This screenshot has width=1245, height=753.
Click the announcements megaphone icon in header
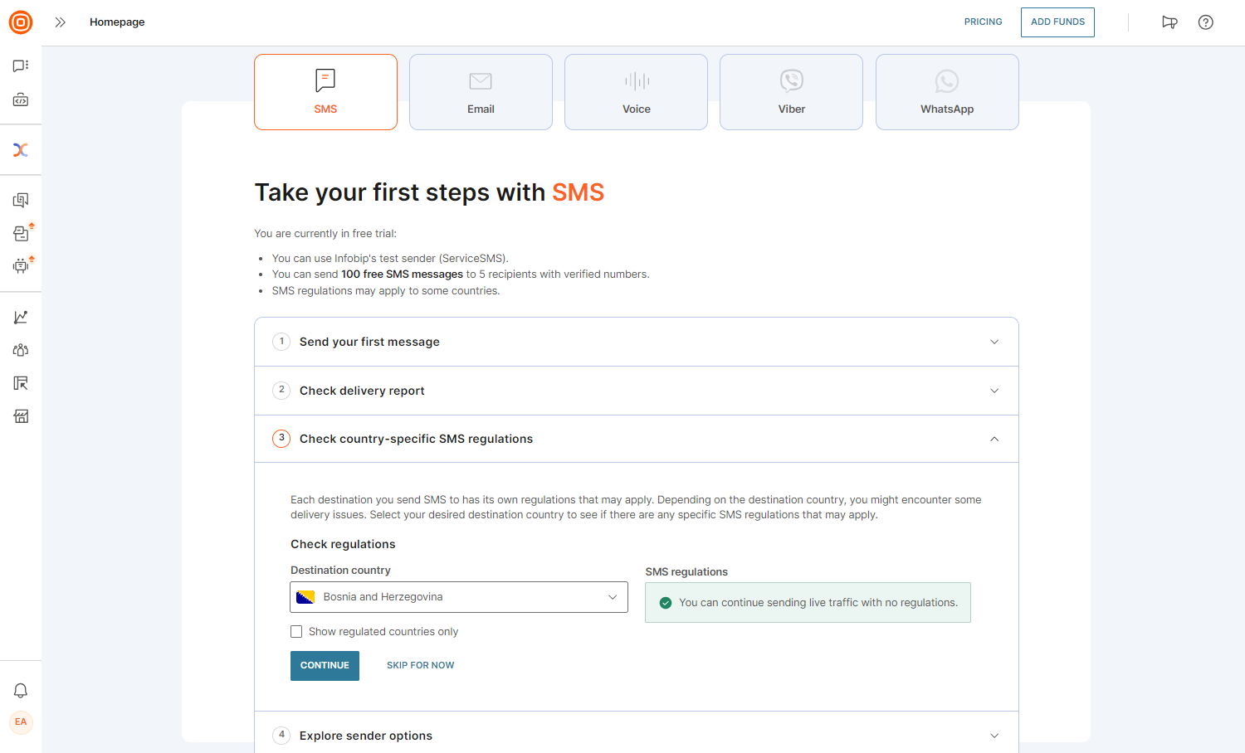click(1169, 22)
